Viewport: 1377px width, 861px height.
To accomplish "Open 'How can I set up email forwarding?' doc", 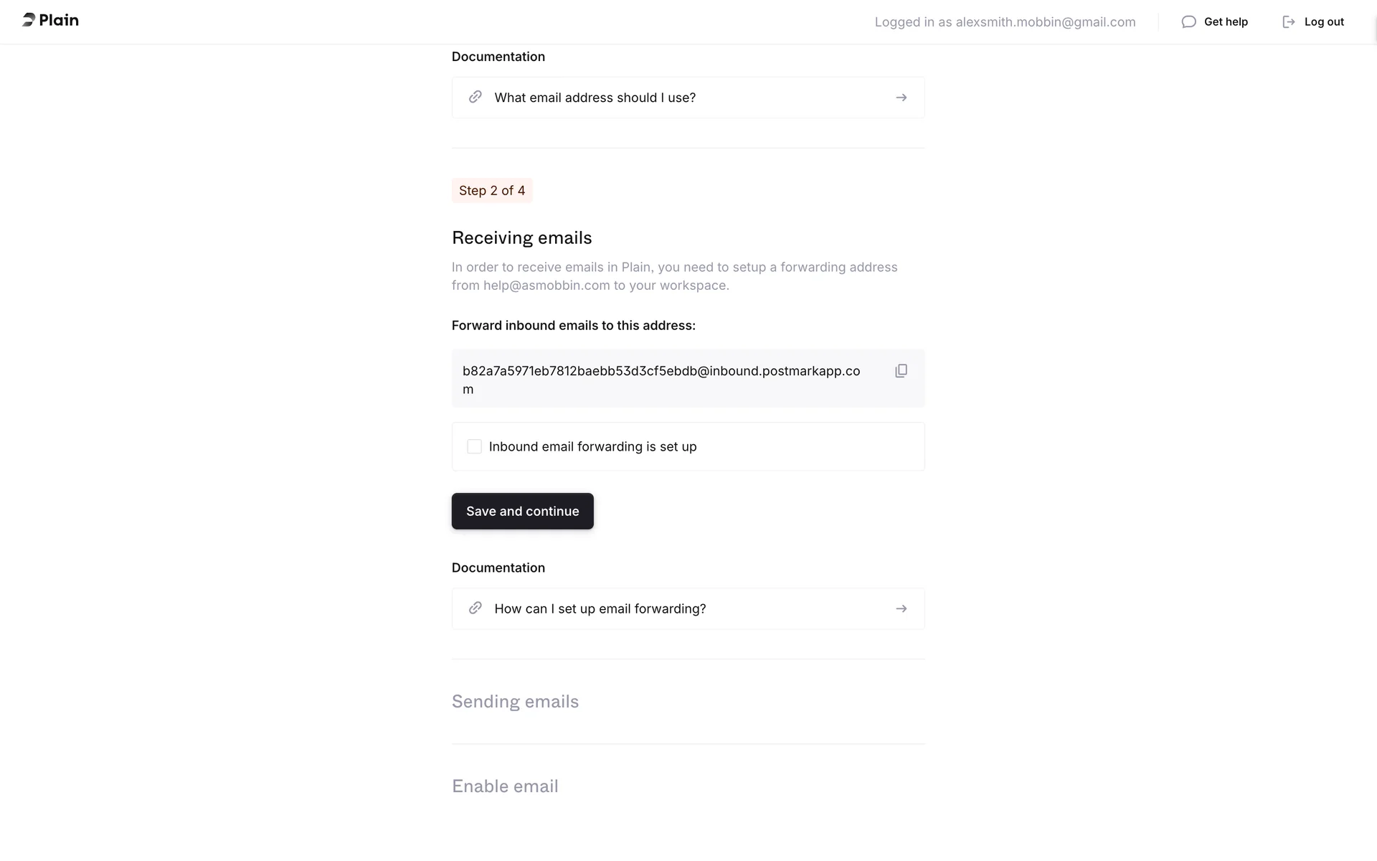I will click(x=600, y=609).
